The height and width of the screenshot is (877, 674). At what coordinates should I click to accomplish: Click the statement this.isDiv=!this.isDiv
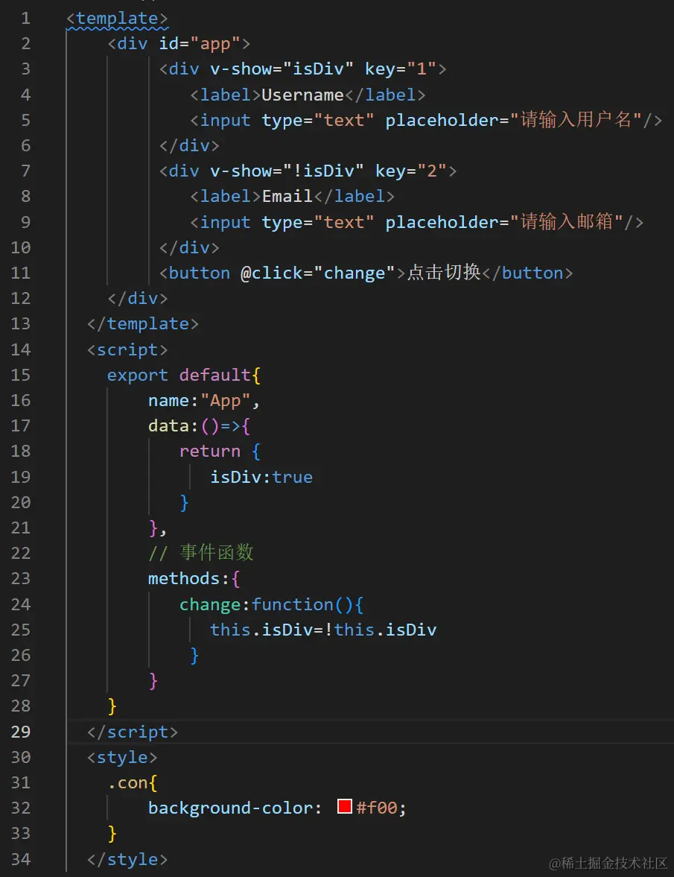click(323, 630)
